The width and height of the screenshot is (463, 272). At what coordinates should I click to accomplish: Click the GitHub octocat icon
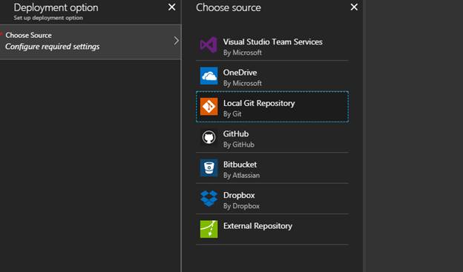[x=208, y=137]
